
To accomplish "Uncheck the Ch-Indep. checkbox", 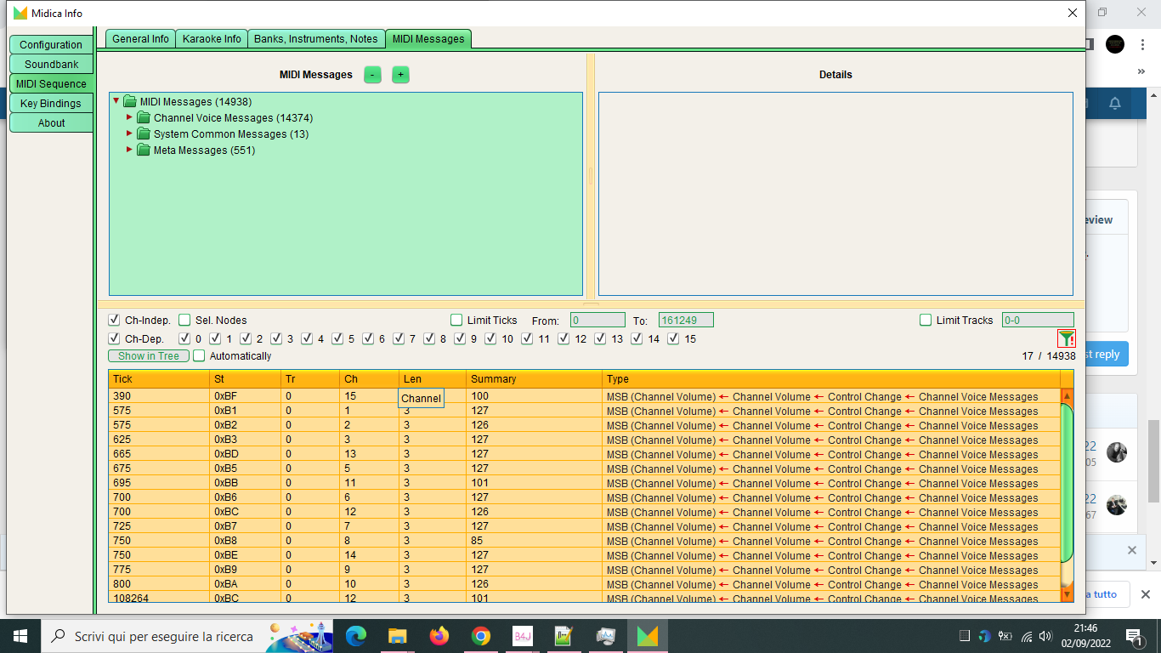I will point(115,321).
